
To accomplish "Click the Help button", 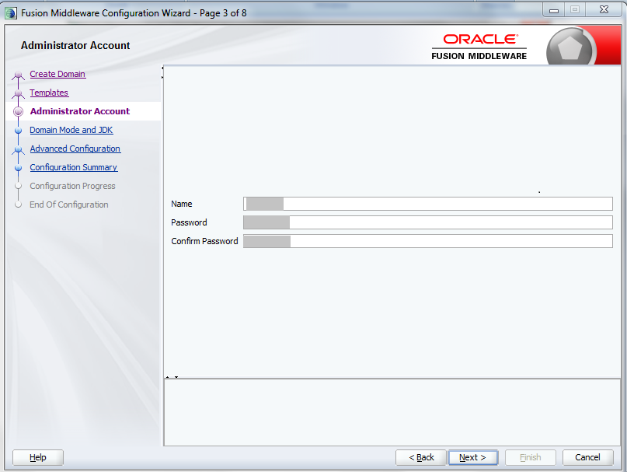I will pos(37,457).
